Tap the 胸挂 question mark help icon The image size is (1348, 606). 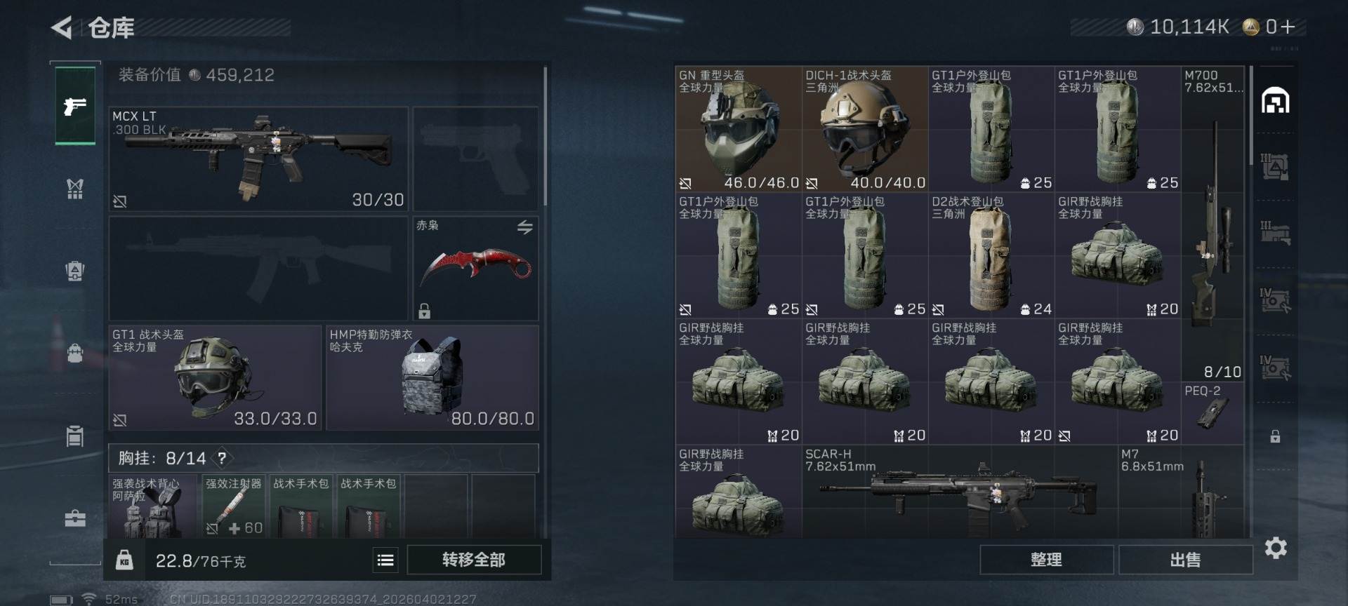pos(222,458)
